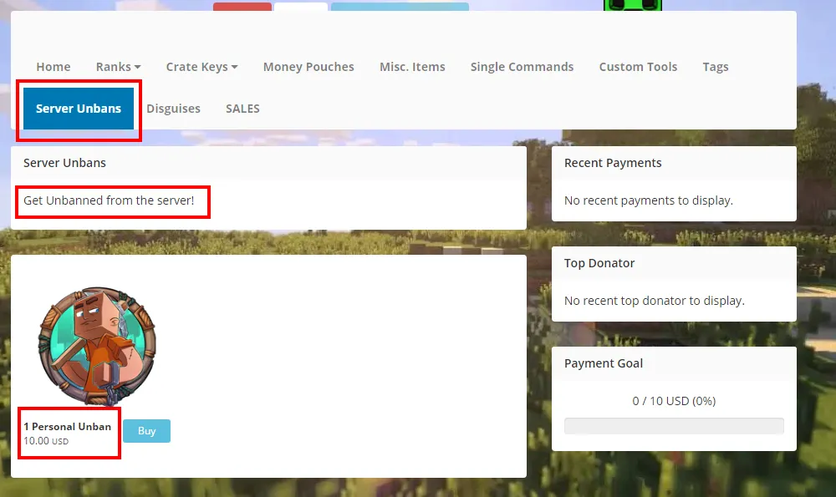
Task: Open the Misc. Items category
Action: [x=412, y=67]
